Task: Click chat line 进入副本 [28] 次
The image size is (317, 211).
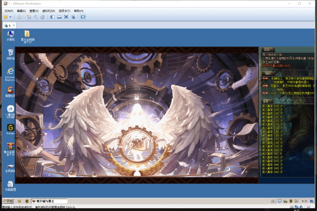Action: click(x=272, y=106)
